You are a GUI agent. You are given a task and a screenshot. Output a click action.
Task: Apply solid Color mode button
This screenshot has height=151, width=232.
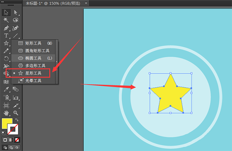(x=5, y=140)
